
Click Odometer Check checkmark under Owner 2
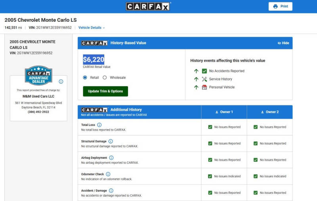[256, 176]
